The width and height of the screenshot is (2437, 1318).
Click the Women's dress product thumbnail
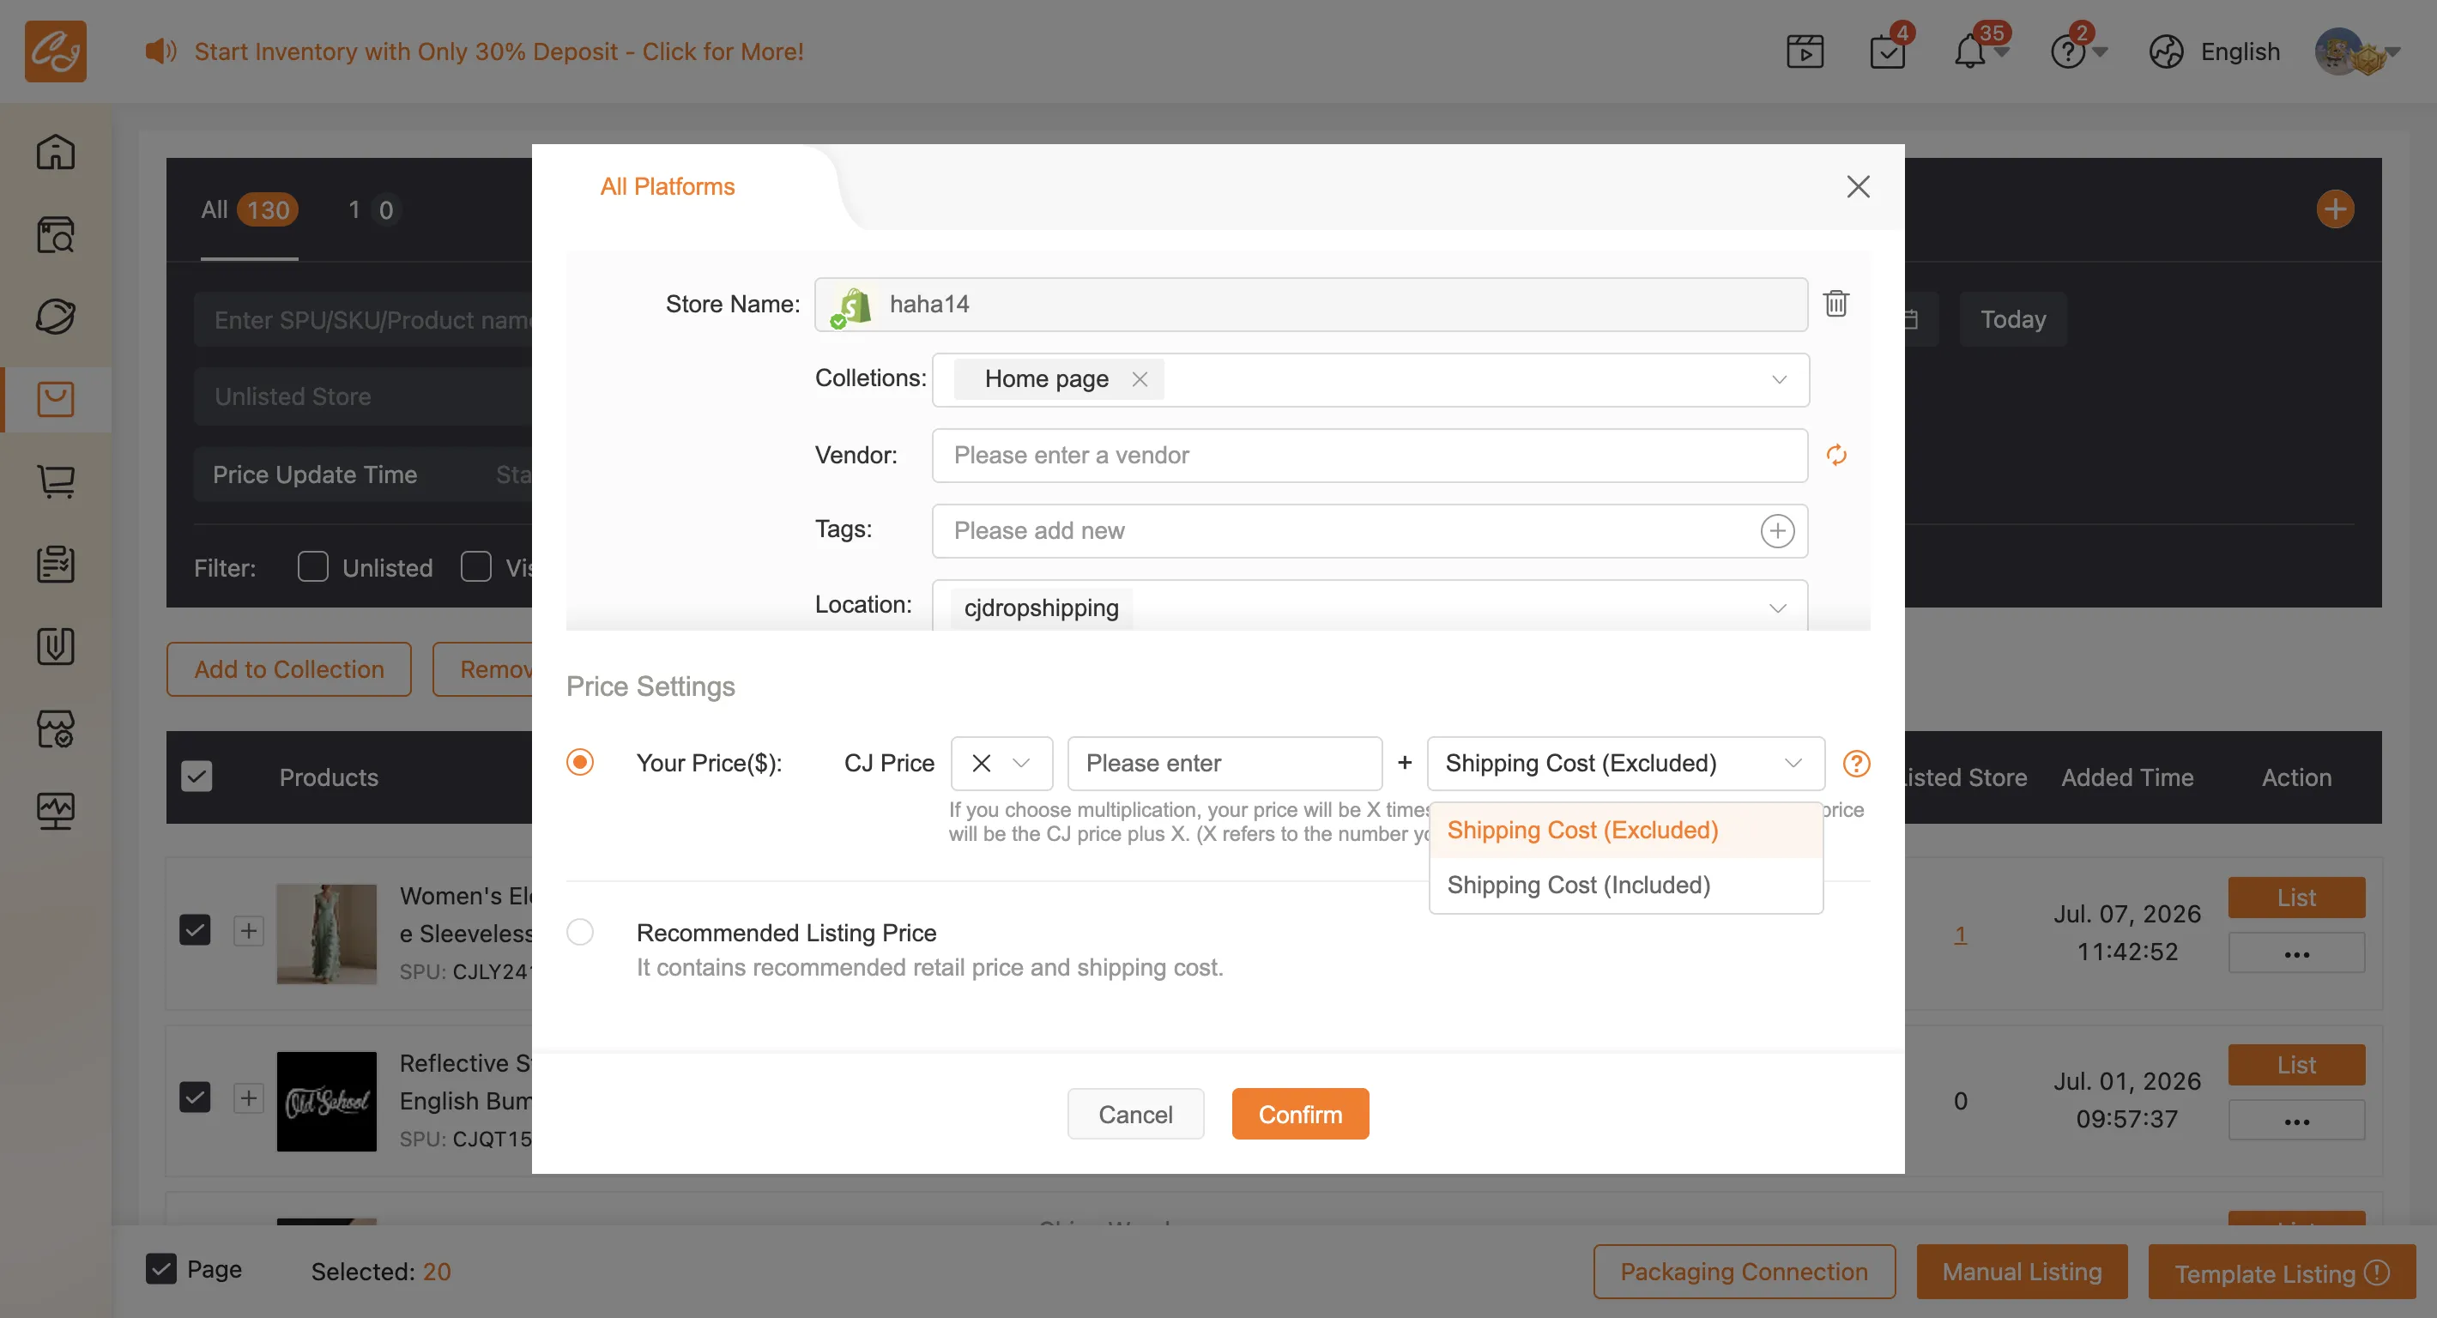pyautogui.click(x=326, y=934)
